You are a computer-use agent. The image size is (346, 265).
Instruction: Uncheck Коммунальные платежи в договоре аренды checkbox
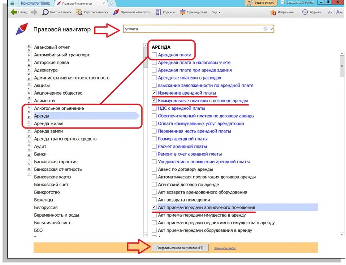point(154,101)
